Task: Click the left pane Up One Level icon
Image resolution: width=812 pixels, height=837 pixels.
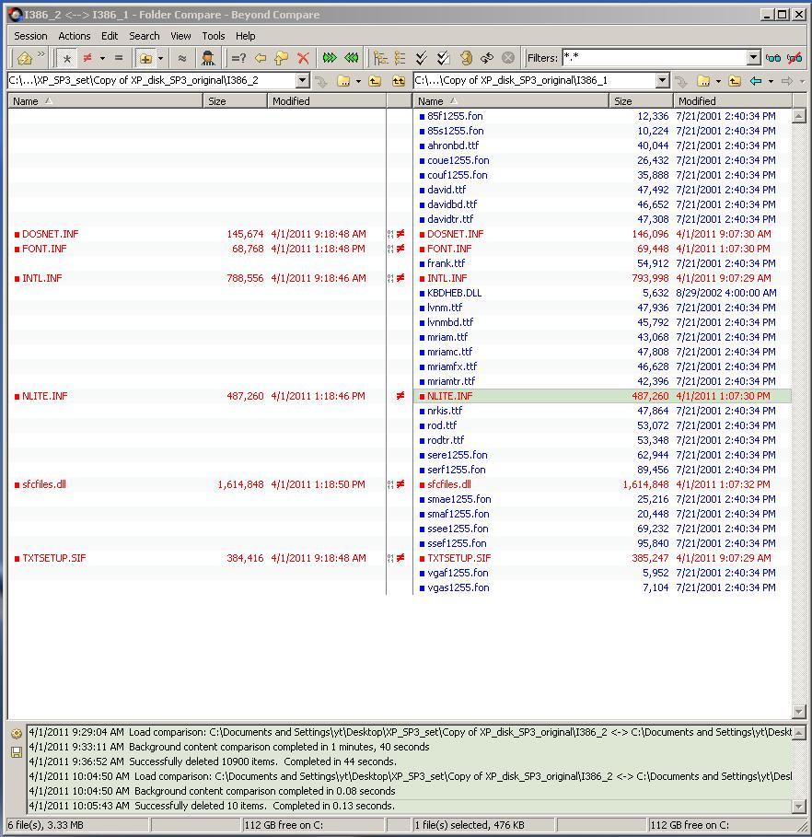Action: tap(376, 81)
